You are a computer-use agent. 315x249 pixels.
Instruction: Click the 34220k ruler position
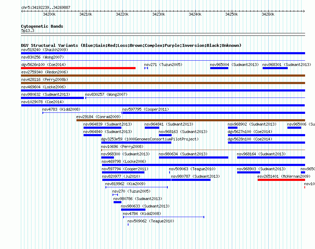pos(122,14)
